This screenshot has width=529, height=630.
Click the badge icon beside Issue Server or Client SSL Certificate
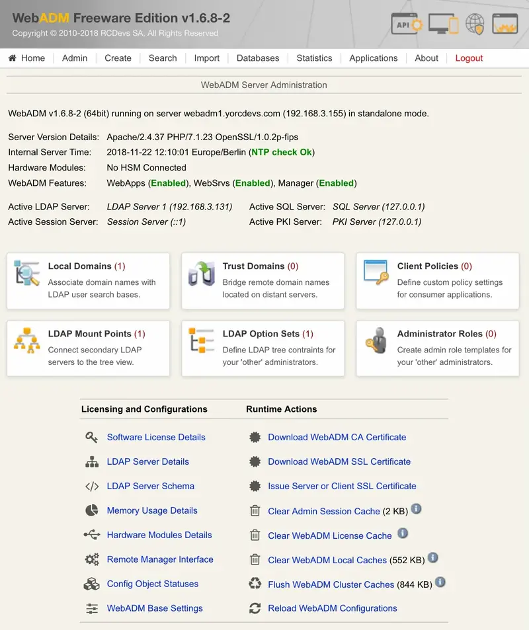[255, 486]
